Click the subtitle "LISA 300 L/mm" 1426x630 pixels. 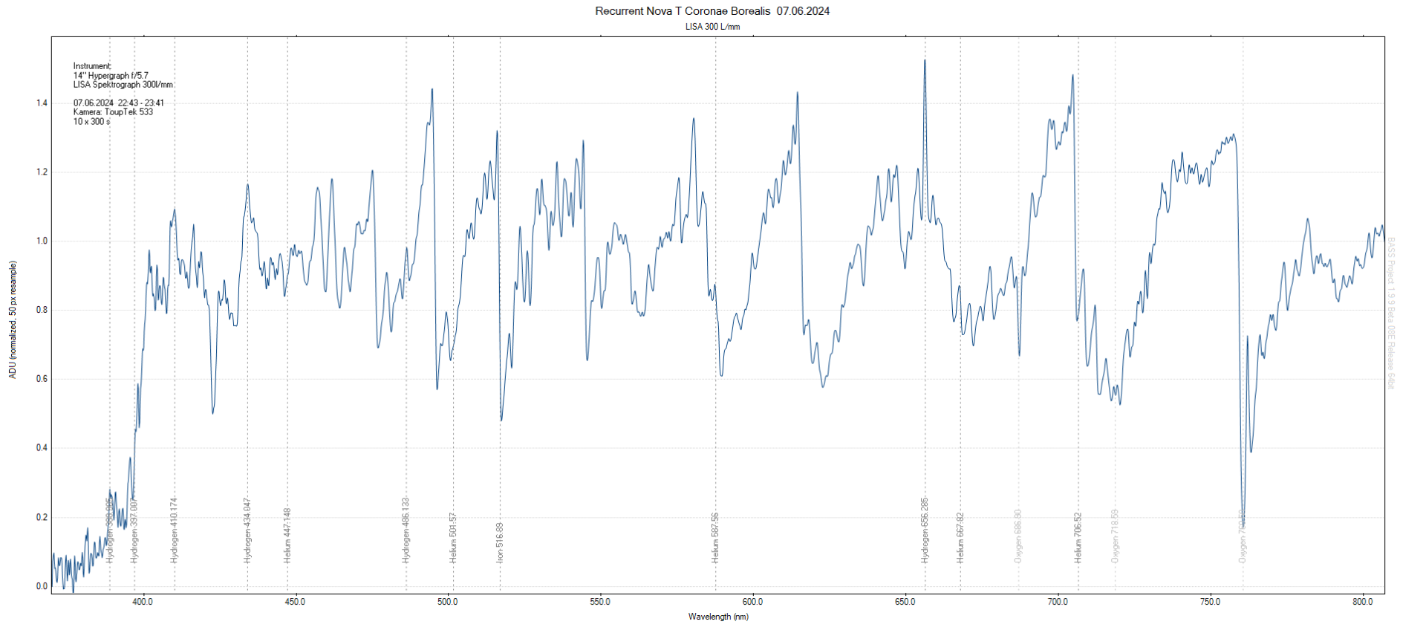712,27
